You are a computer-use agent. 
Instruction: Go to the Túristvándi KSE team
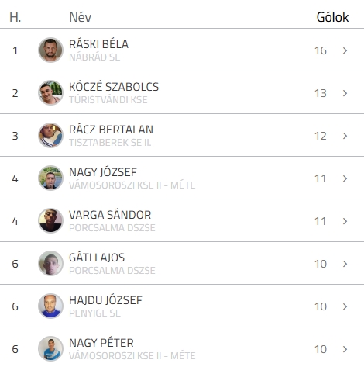coord(108,99)
